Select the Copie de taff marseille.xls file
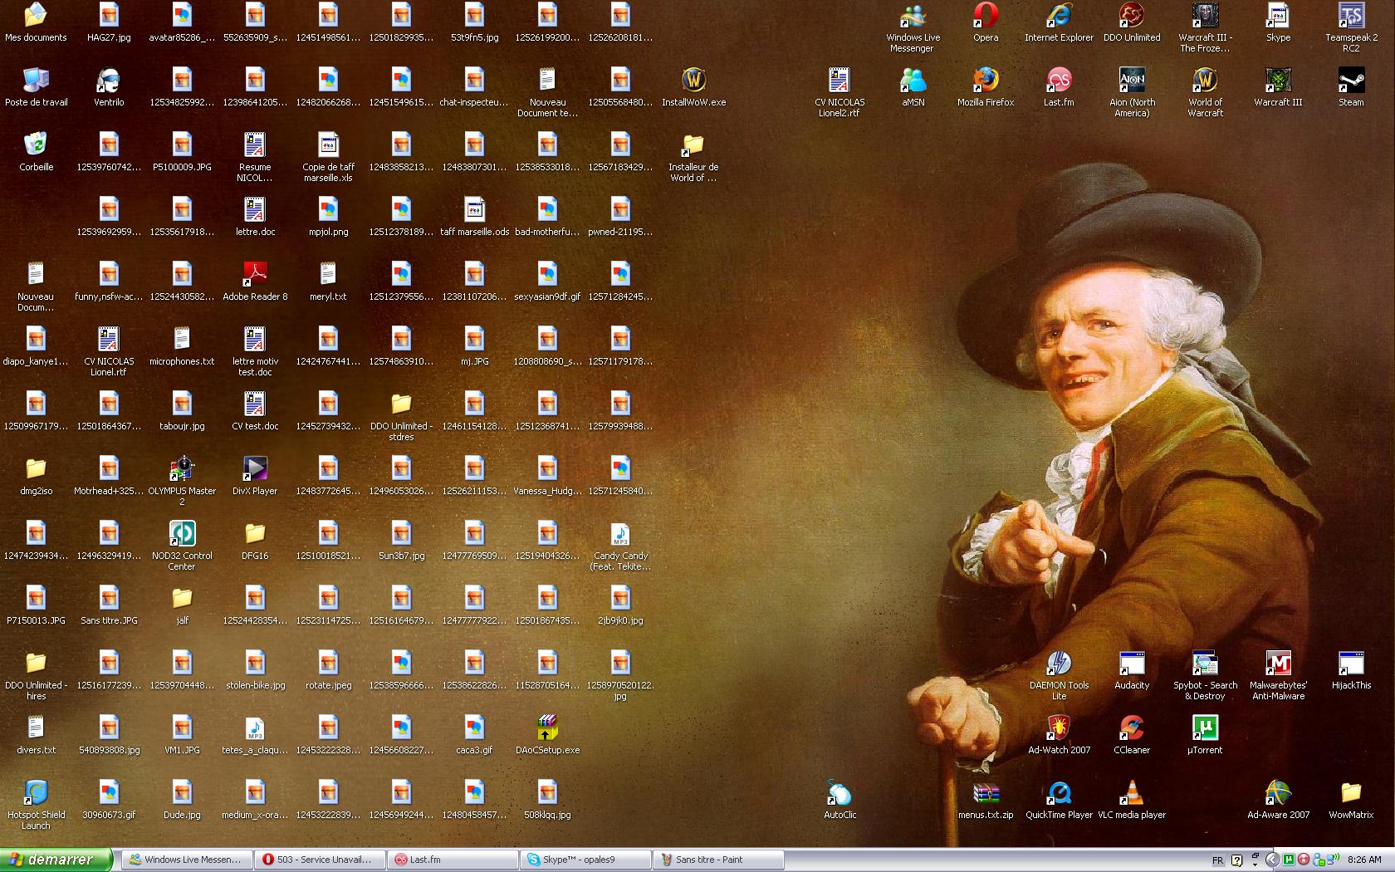The width and height of the screenshot is (1395, 872). [328, 157]
